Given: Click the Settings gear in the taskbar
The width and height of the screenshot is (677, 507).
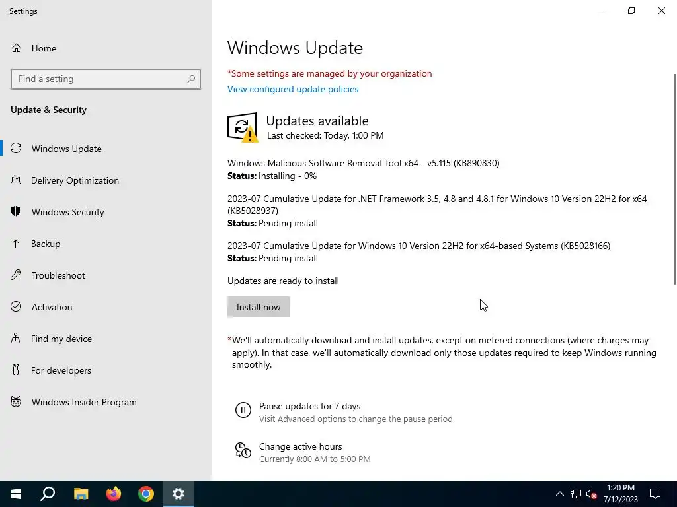Looking at the screenshot, I should coord(179,494).
